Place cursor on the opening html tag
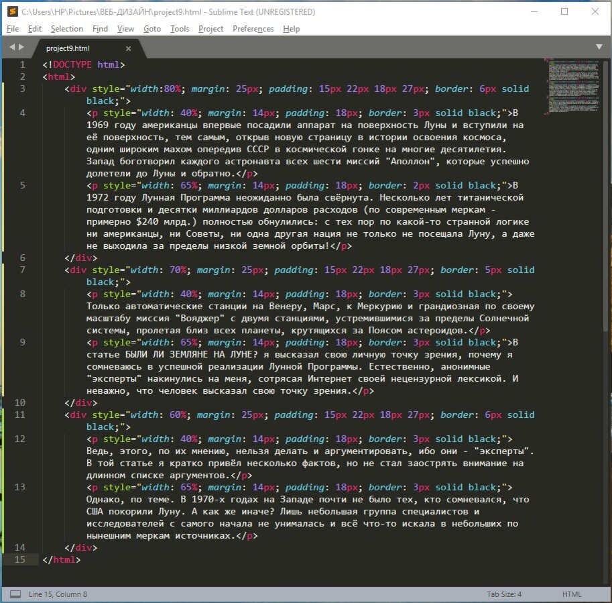The height and width of the screenshot is (603, 612). pos(58,76)
